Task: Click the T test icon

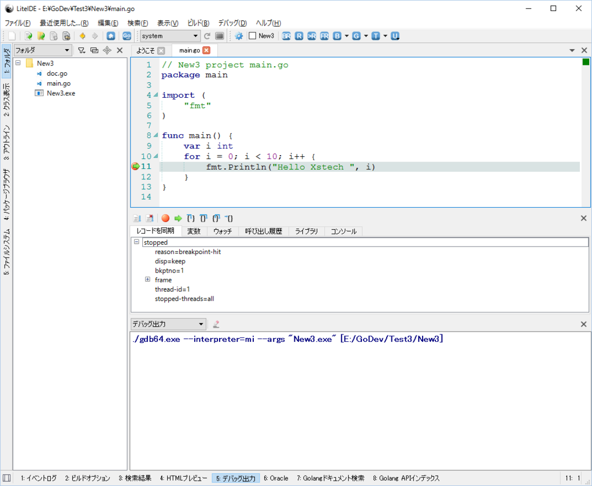Action: (x=376, y=36)
